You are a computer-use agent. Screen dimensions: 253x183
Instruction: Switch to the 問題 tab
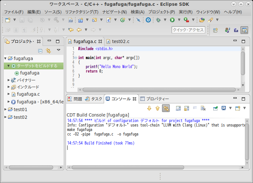(x=75, y=99)
